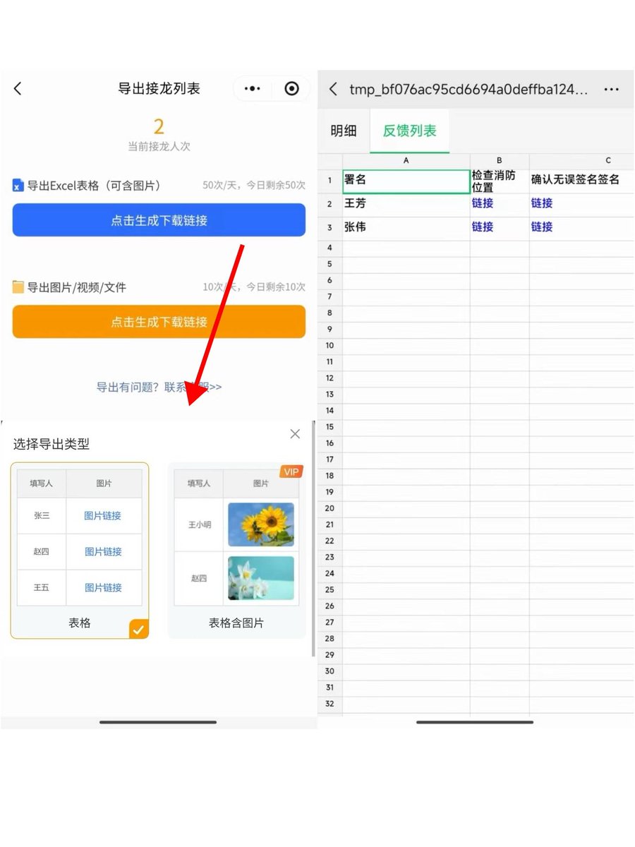Click the 选择导出类型 heading
This screenshot has width=635, height=847.
coord(51,444)
